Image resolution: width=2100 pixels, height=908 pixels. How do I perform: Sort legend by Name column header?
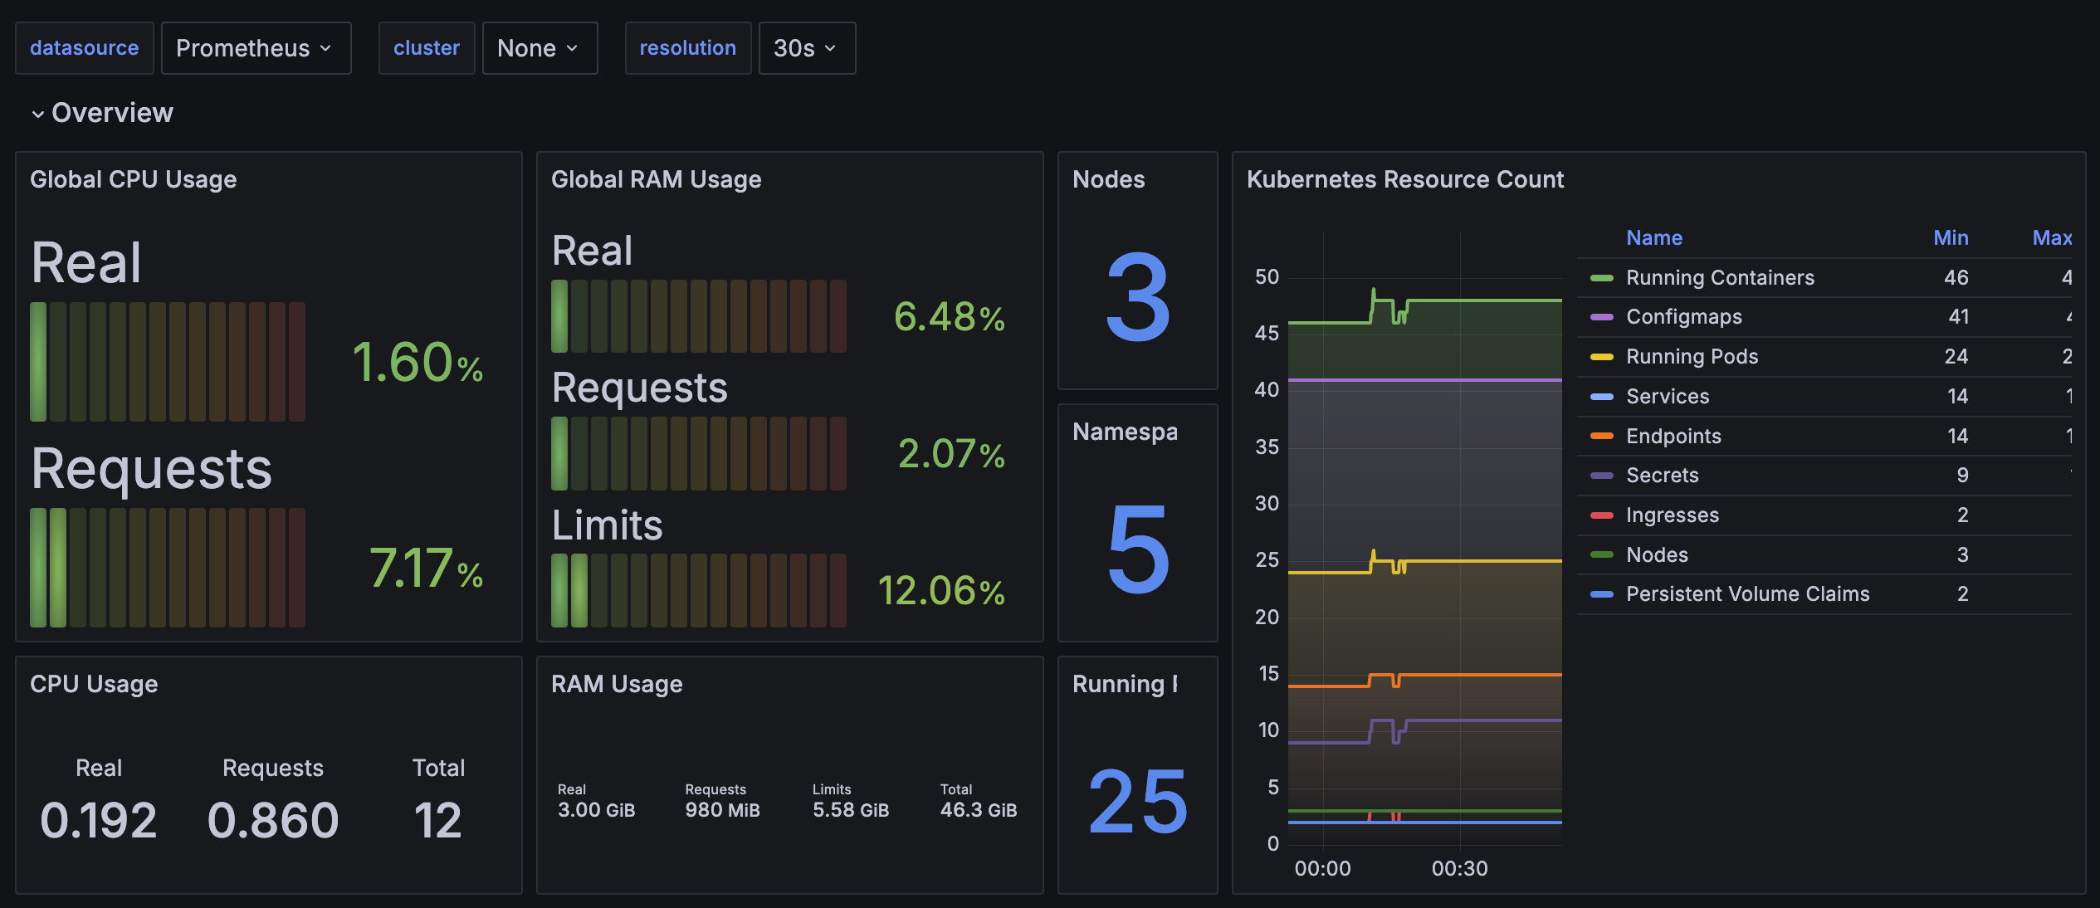click(x=1653, y=238)
